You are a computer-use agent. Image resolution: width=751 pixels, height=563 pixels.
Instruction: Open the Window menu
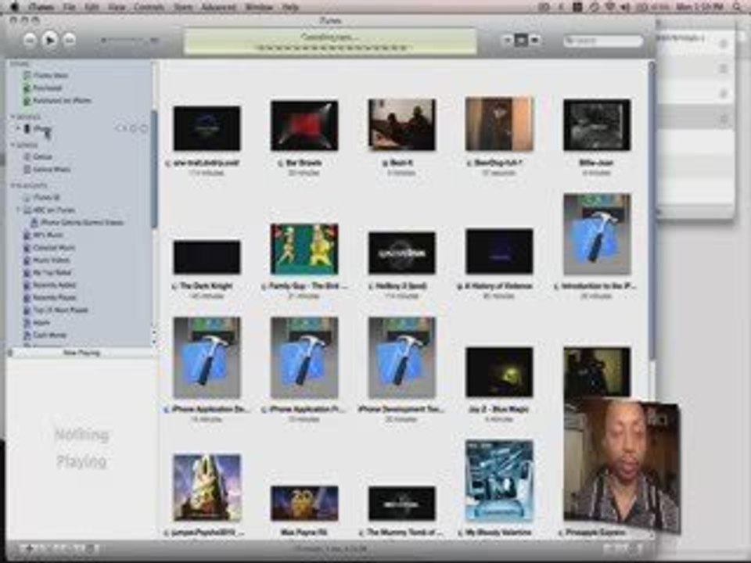pyautogui.click(x=259, y=7)
